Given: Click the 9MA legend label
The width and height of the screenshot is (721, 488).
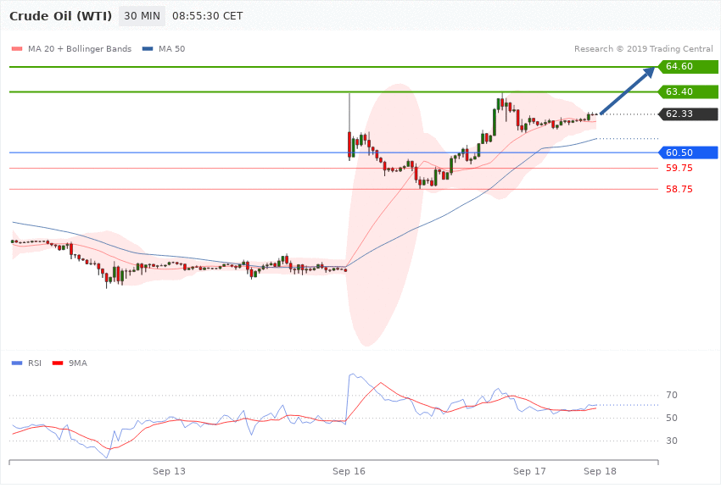Looking at the screenshot, I should (78, 363).
